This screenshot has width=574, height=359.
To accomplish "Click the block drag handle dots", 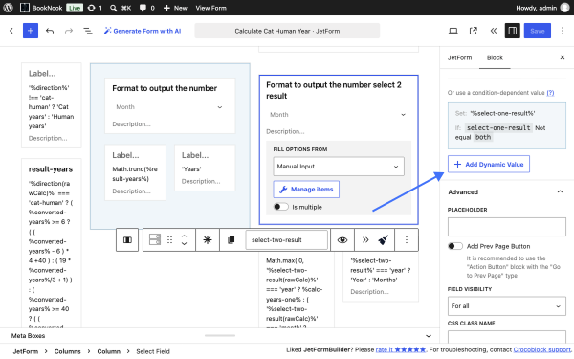I will coord(169,240).
